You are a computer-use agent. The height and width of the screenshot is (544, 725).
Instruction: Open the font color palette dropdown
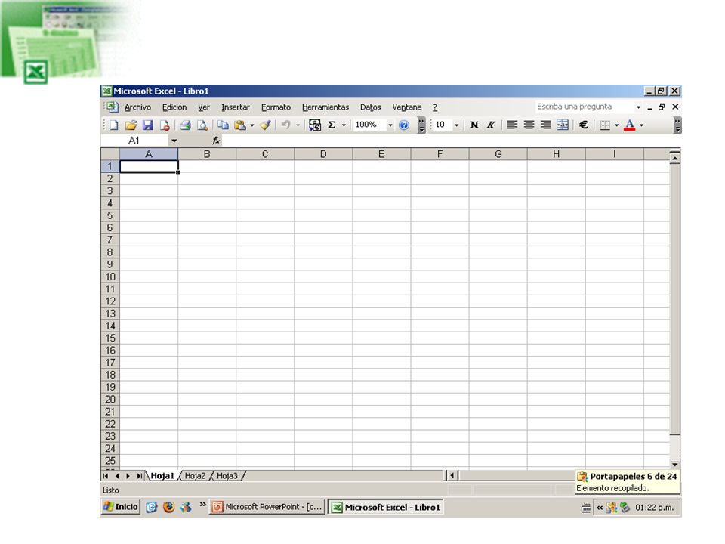click(x=642, y=125)
